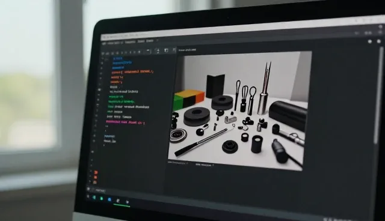Click the pink highlighted line of code

pos(126,123)
